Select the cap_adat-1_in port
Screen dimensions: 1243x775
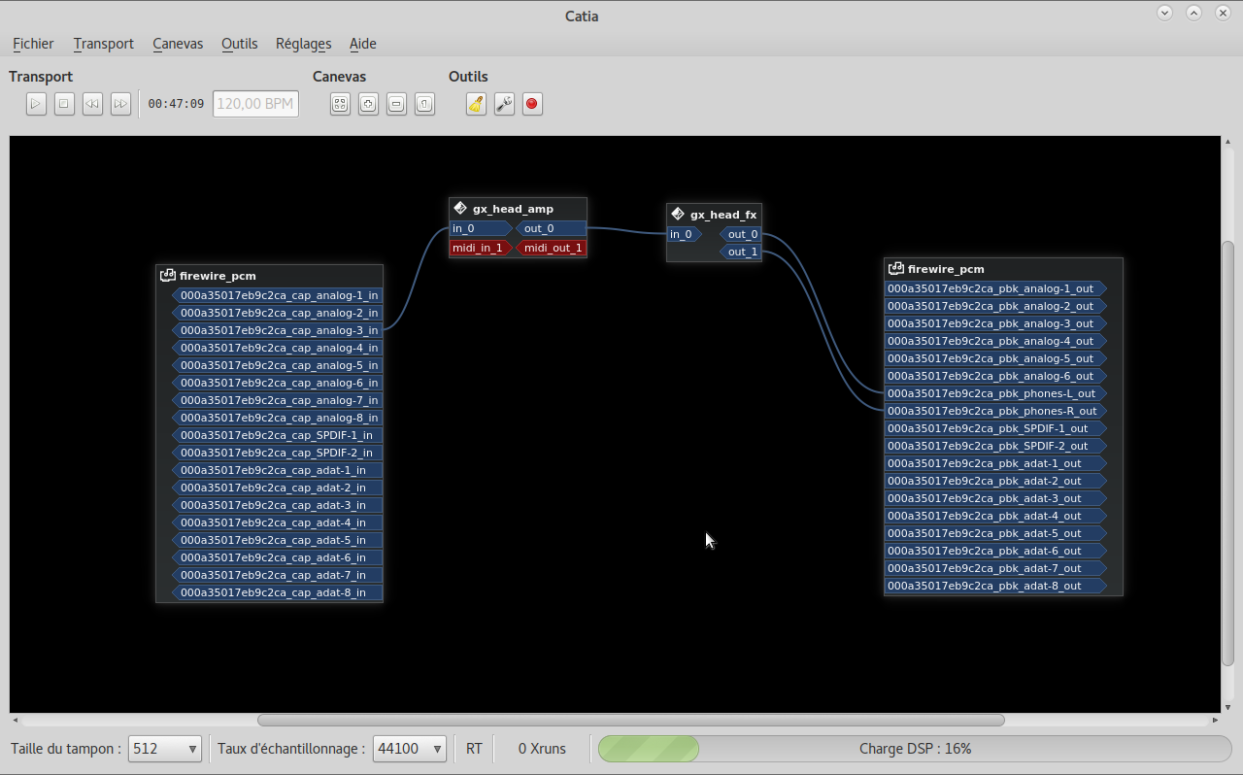[278, 470]
